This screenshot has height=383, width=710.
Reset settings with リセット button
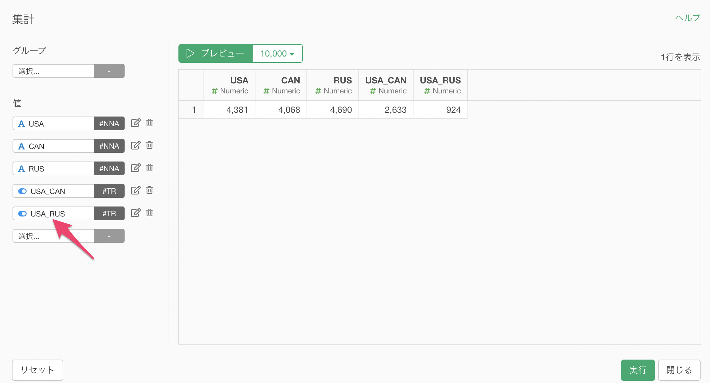click(x=38, y=370)
